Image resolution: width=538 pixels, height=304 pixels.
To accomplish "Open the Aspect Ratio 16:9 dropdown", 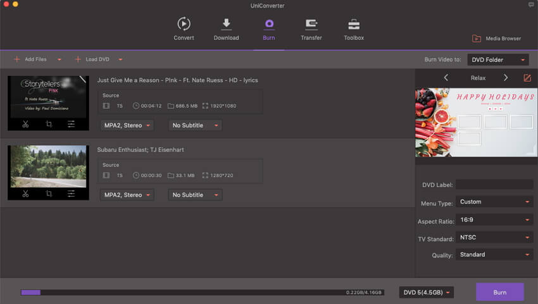I will pyautogui.click(x=494, y=220).
